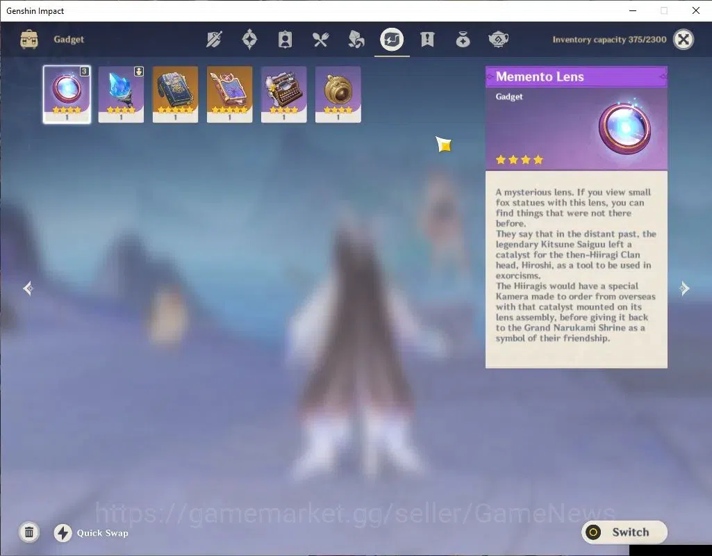This screenshot has width=712, height=556.
Task: Select the Gadget inventory tab
Action: click(392, 40)
